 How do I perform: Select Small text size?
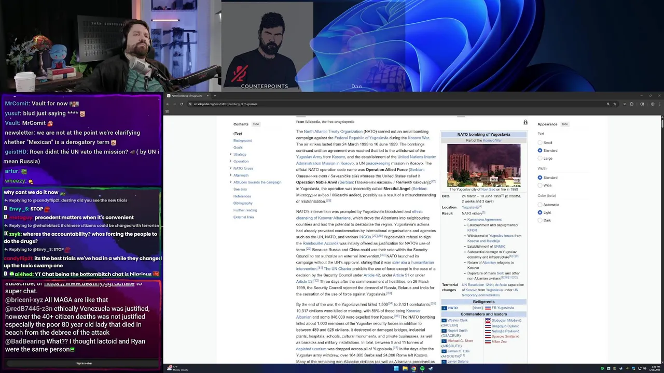pyautogui.click(x=540, y=142)
